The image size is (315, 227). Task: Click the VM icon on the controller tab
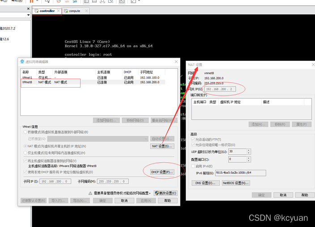37,11
